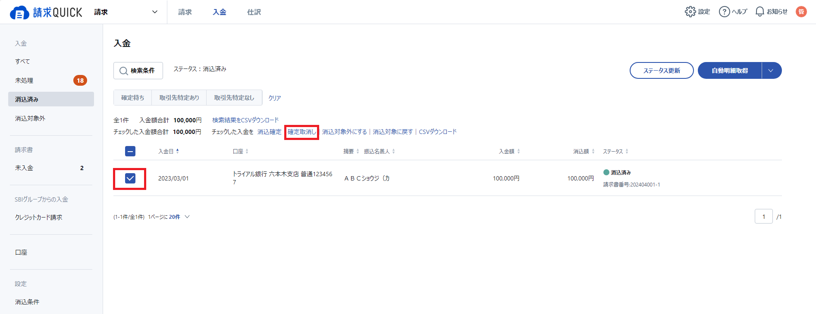Click the 消込対象外にする link
Viewport: 816px width, 314px height.
(x=344, y=132)
